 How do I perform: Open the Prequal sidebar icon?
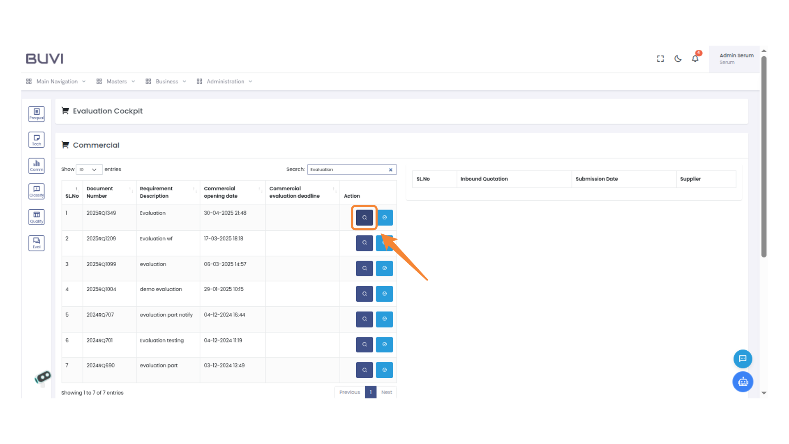(x=37, y=114)
